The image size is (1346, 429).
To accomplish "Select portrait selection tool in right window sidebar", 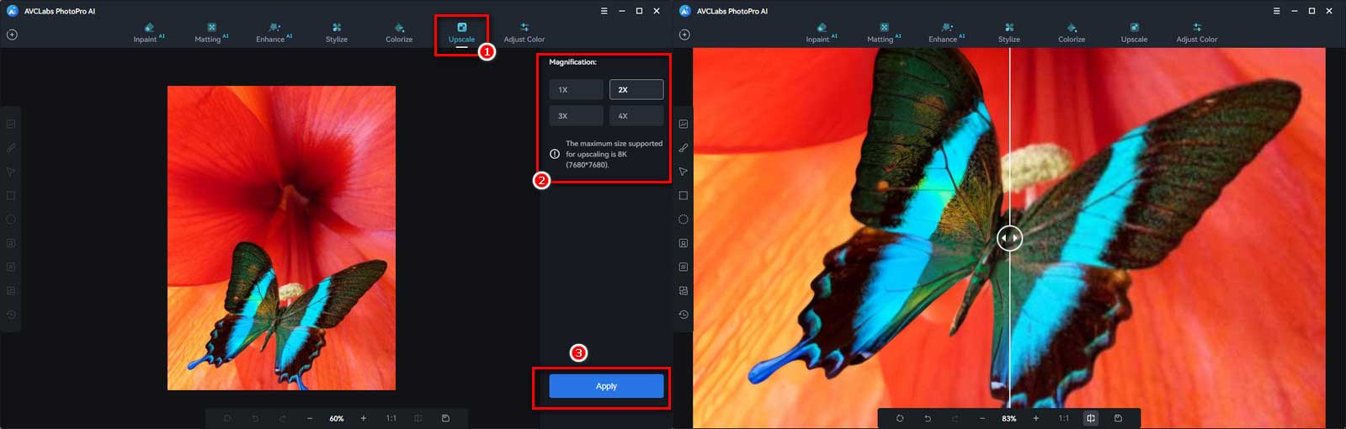I will click(684, 243).
